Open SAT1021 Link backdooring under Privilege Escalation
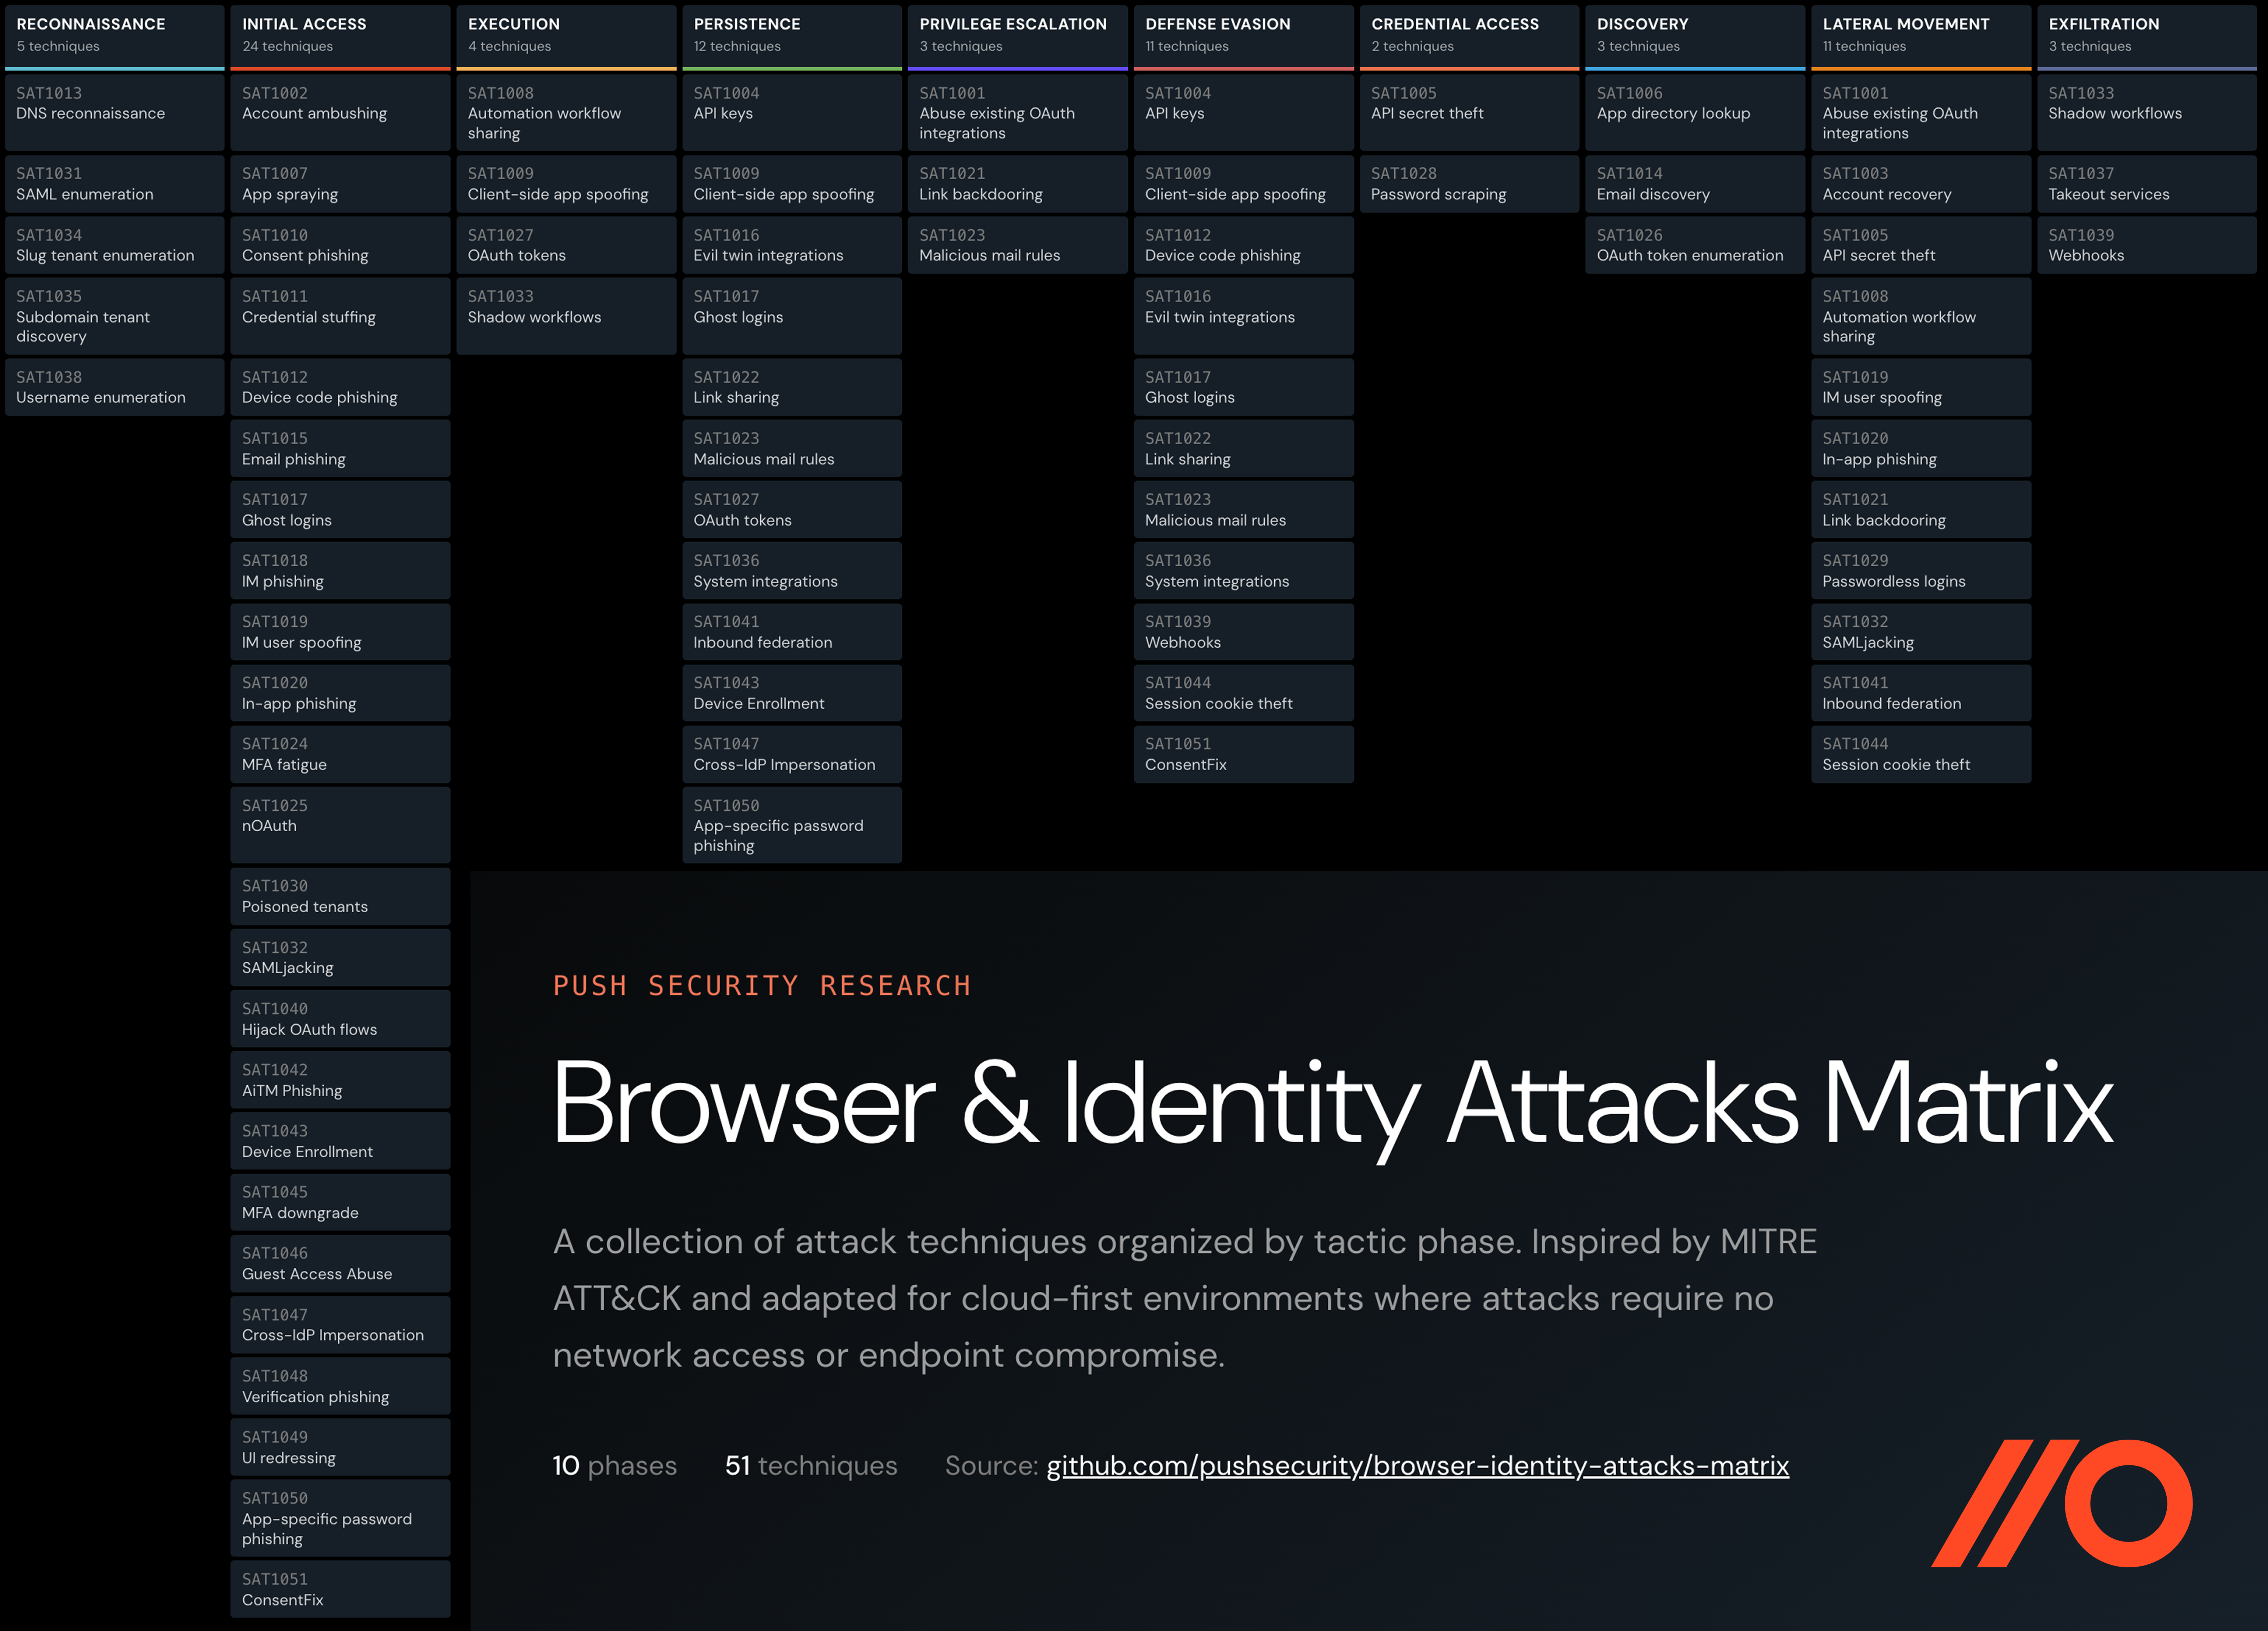2268x1631 pixels. tap(1018, 184)
